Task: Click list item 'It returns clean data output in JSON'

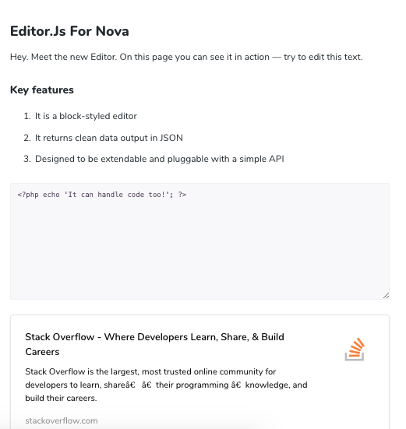Action: [x=109, y=138]
